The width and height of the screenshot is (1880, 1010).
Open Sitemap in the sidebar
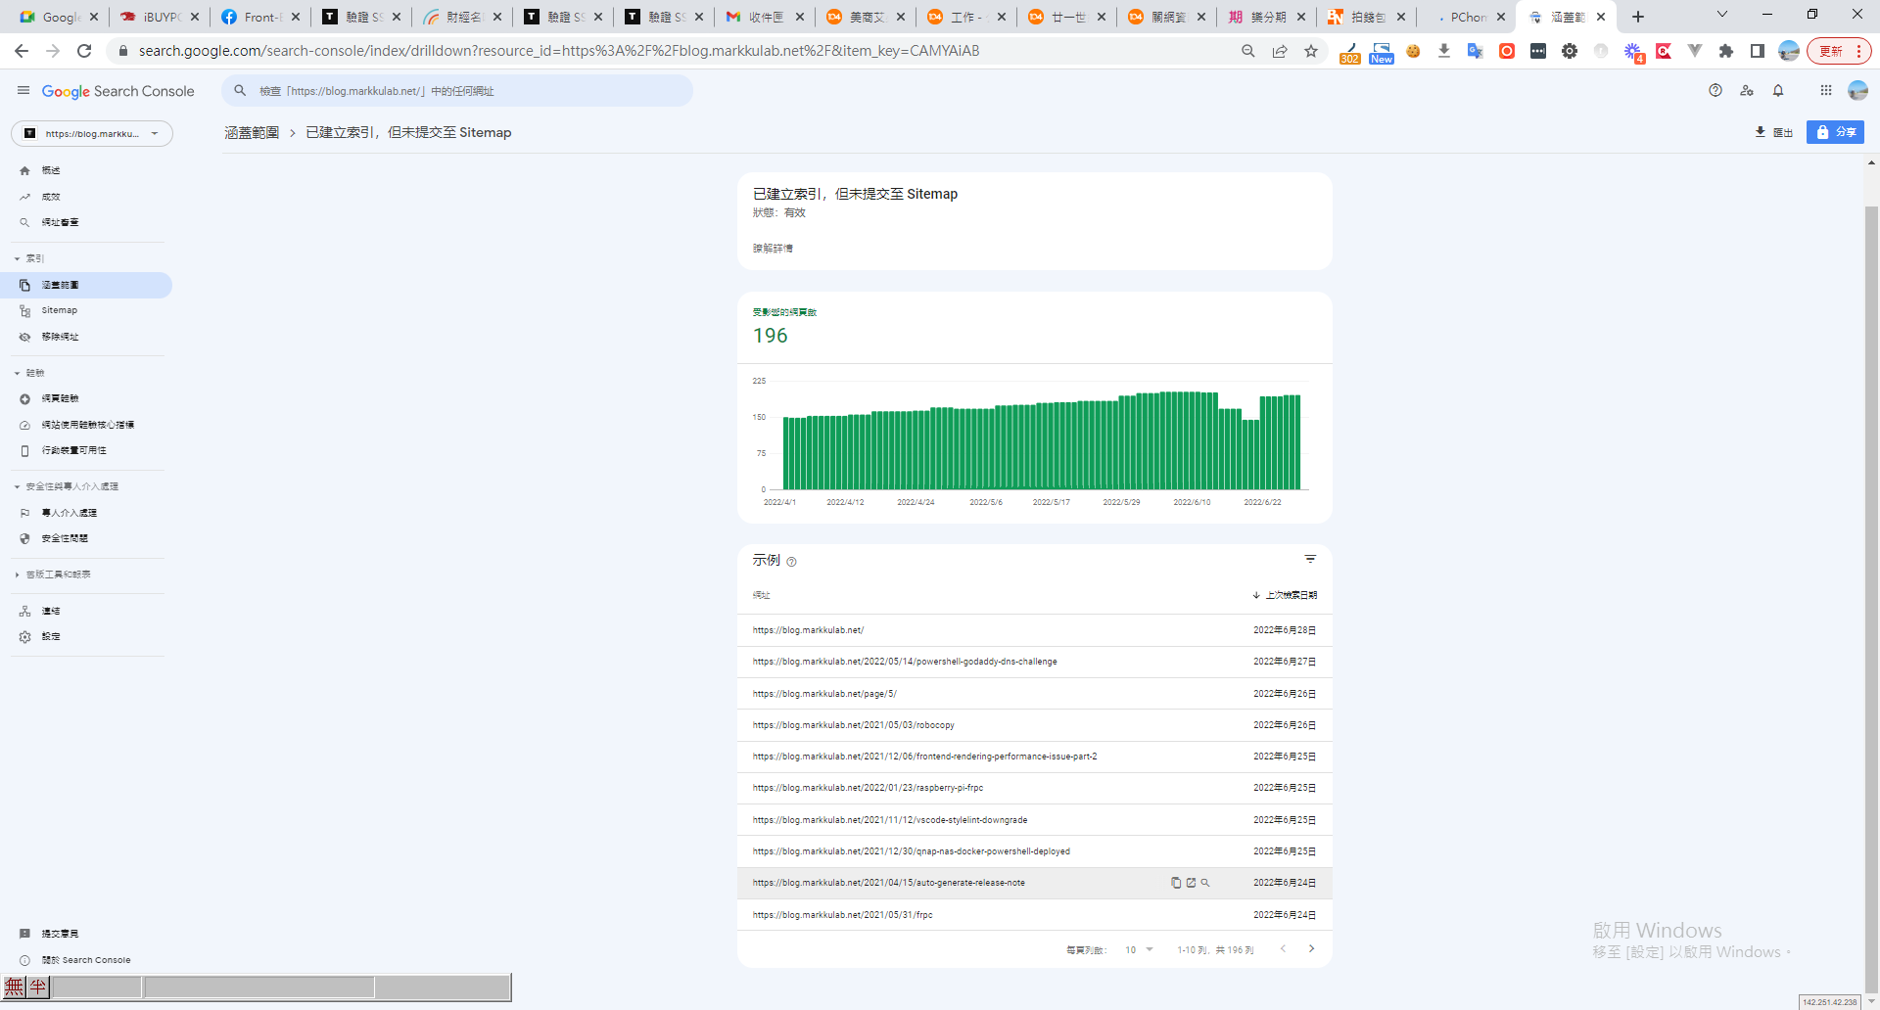(59, 310)
